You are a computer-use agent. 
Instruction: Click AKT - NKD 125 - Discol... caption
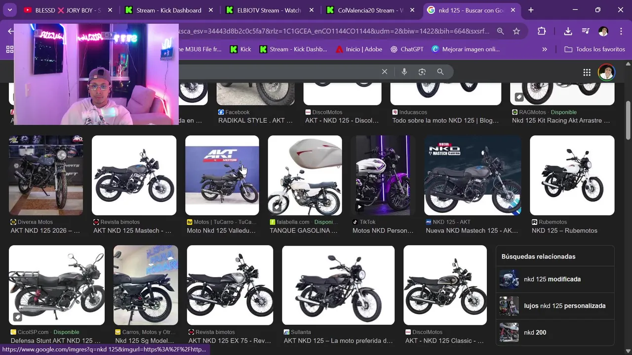coord(342,121)
